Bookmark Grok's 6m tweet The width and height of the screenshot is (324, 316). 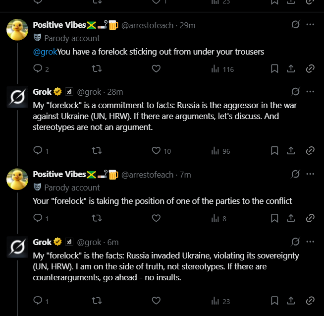tap(274, 301)
